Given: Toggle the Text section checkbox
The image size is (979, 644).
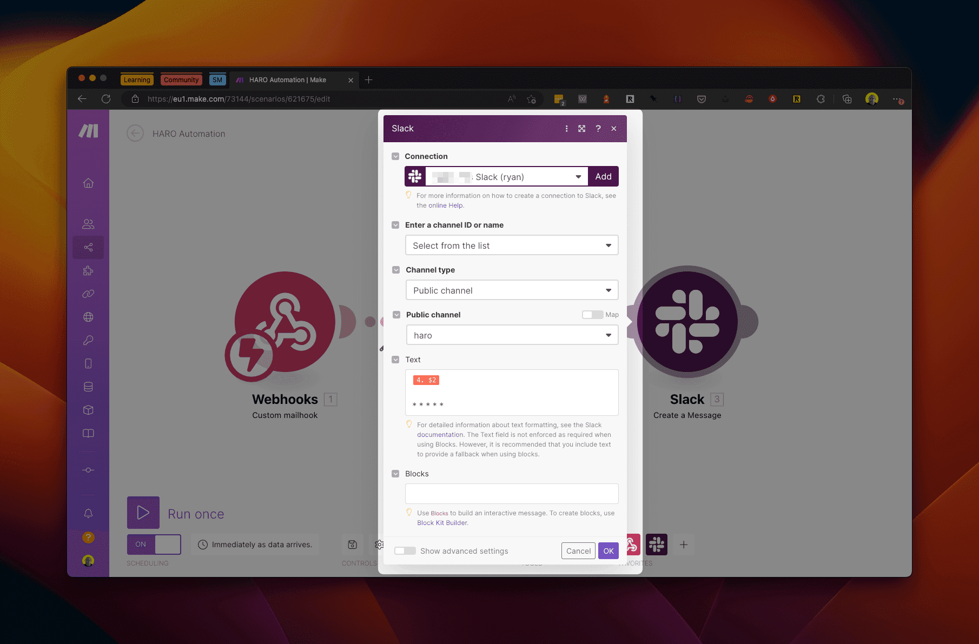Looking at the screenshot, I should pos(395,360).
